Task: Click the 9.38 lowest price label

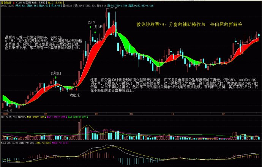Action: (9, 110)
